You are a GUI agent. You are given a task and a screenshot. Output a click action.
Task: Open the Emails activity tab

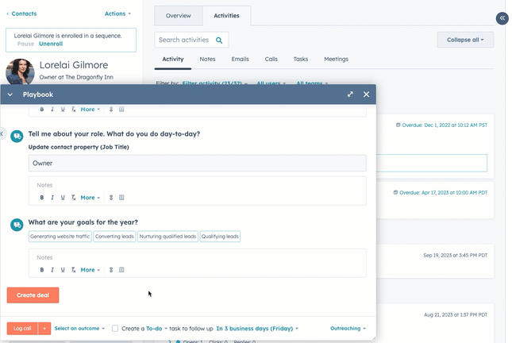(240, 59)
